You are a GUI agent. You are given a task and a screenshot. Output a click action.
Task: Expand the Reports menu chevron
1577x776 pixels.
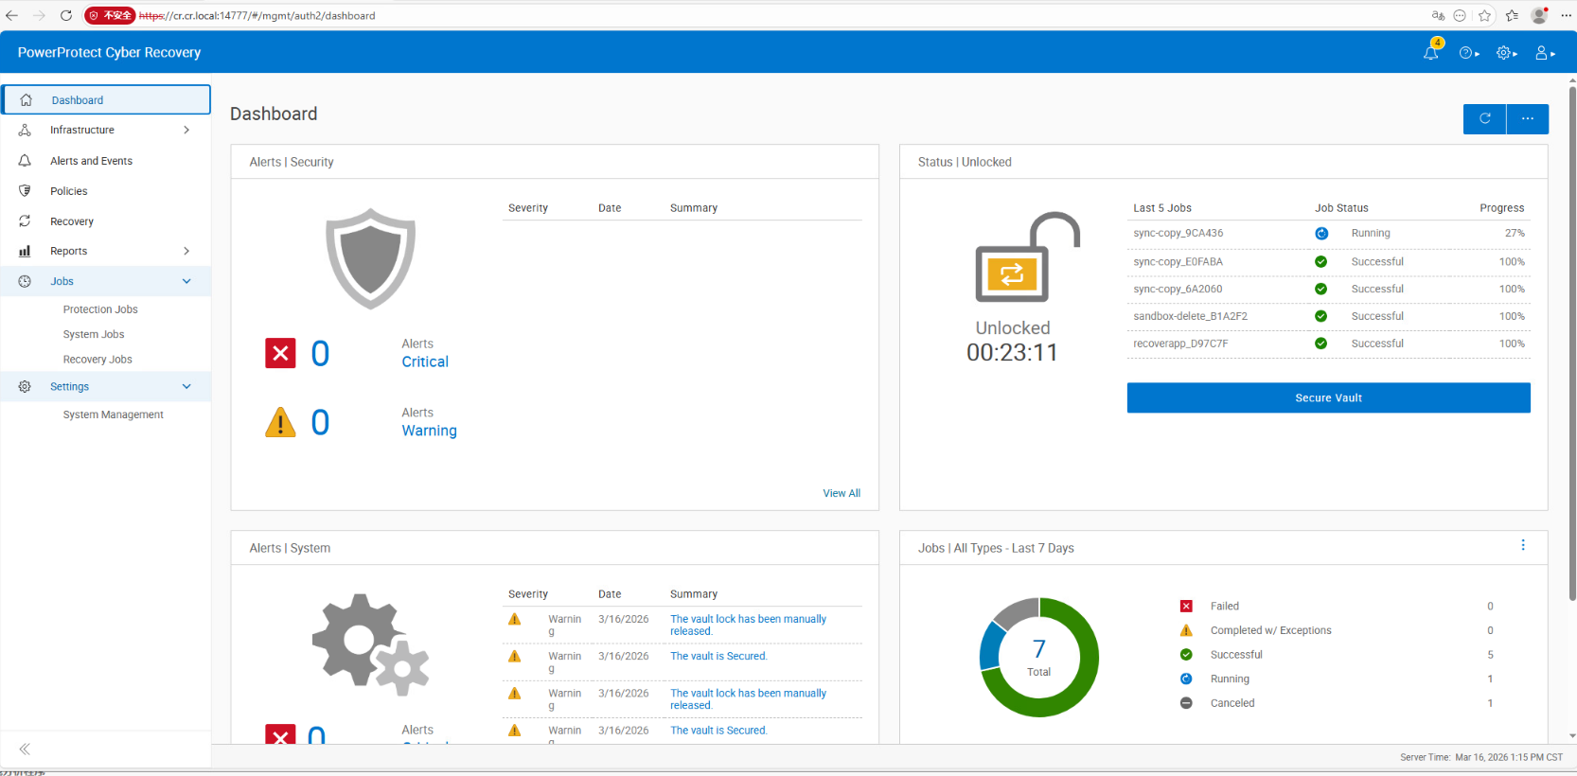click(186, 251)
